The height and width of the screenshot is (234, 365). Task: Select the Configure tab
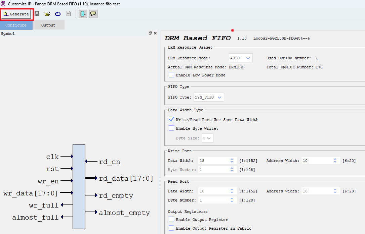coord(16,25)
